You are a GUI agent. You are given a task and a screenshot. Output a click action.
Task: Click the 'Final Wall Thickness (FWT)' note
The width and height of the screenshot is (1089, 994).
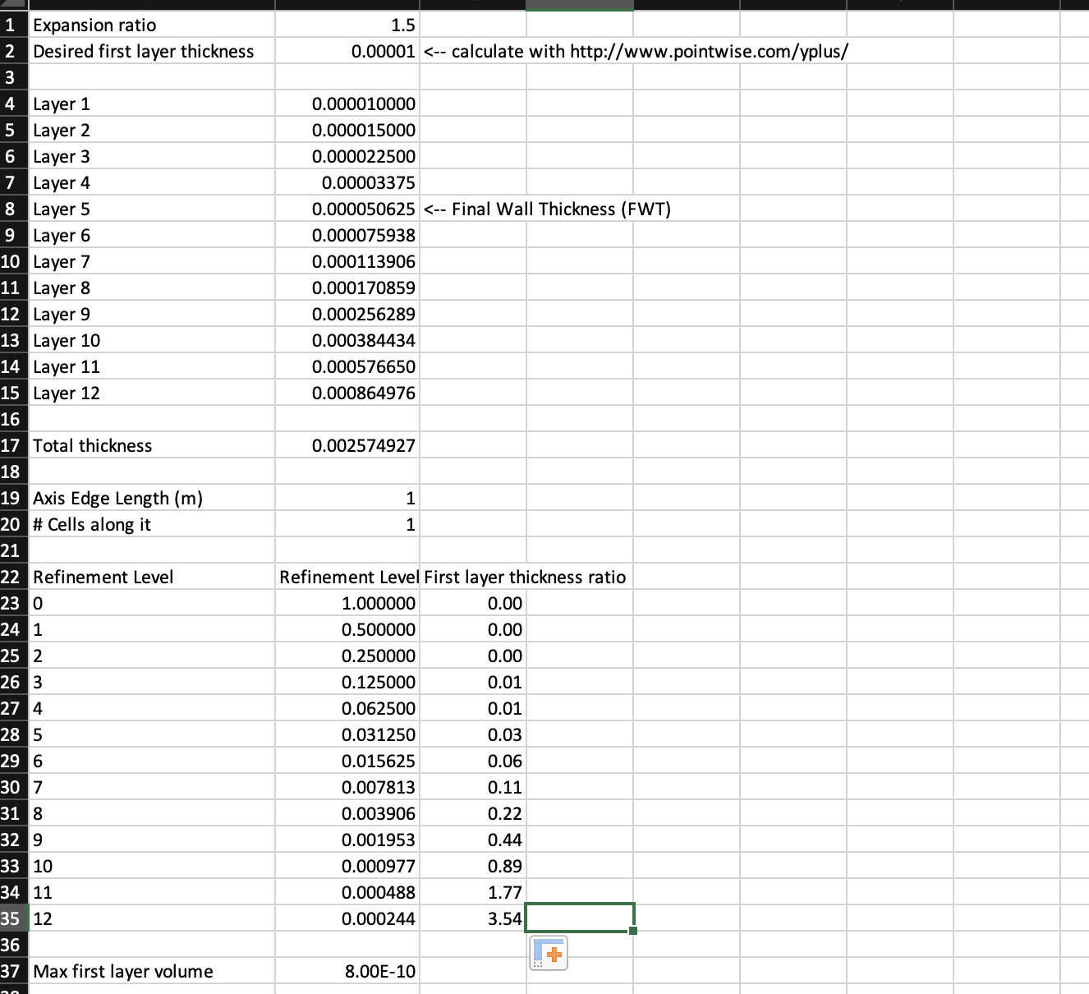pyautogui.click(x=548, y=209)
